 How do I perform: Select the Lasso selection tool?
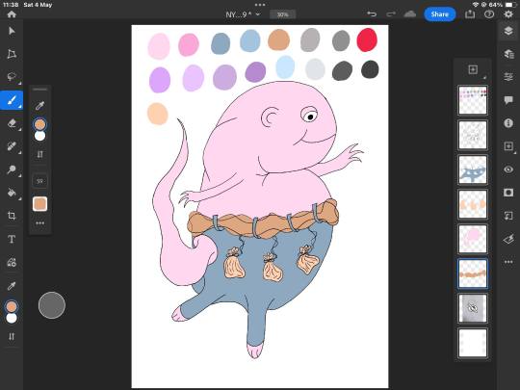click(12, 77)
